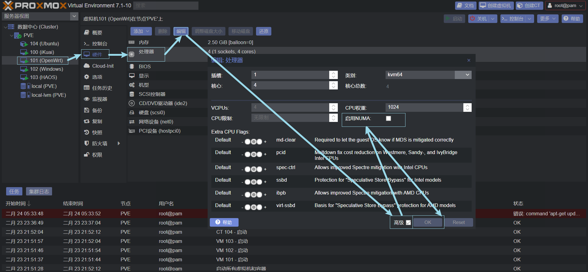Expand the 服务器视图 view selector
588x272 pixels.
click(x=74, y=16)
